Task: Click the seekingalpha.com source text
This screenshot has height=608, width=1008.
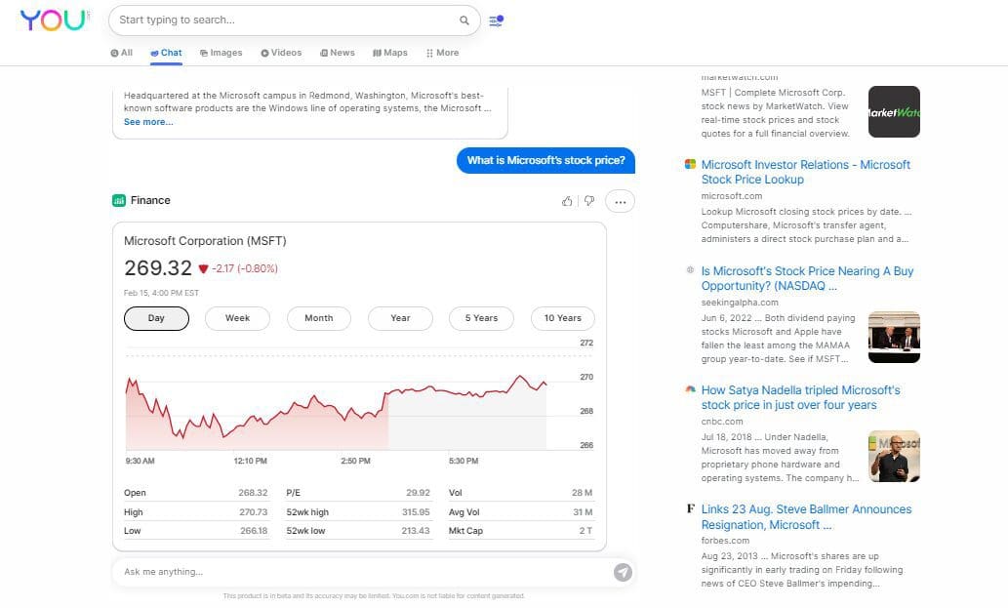Action: [740, 303]
